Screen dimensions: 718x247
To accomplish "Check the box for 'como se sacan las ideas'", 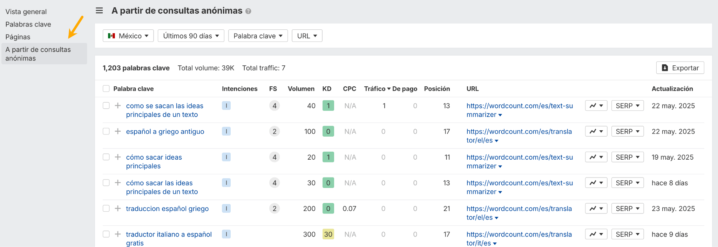I will (106, 106).
